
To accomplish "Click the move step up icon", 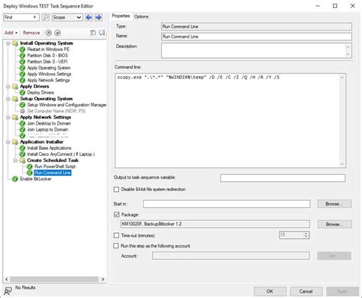I will 93,33.
